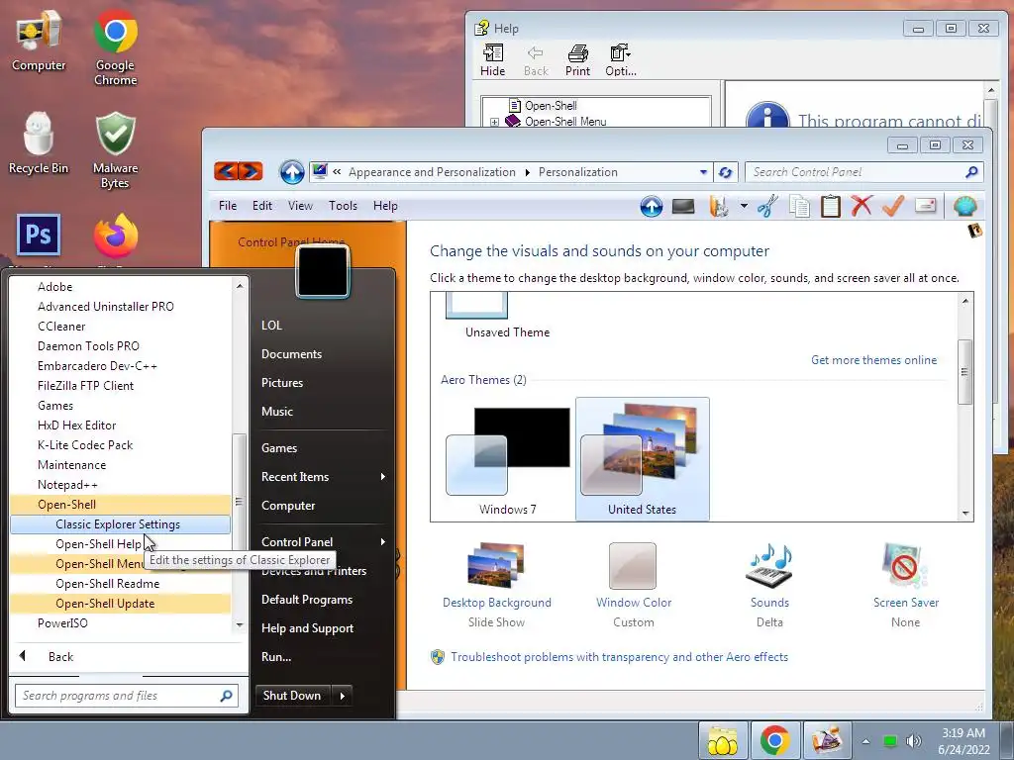Click the Up button beside the address bar

pos(292,172)
